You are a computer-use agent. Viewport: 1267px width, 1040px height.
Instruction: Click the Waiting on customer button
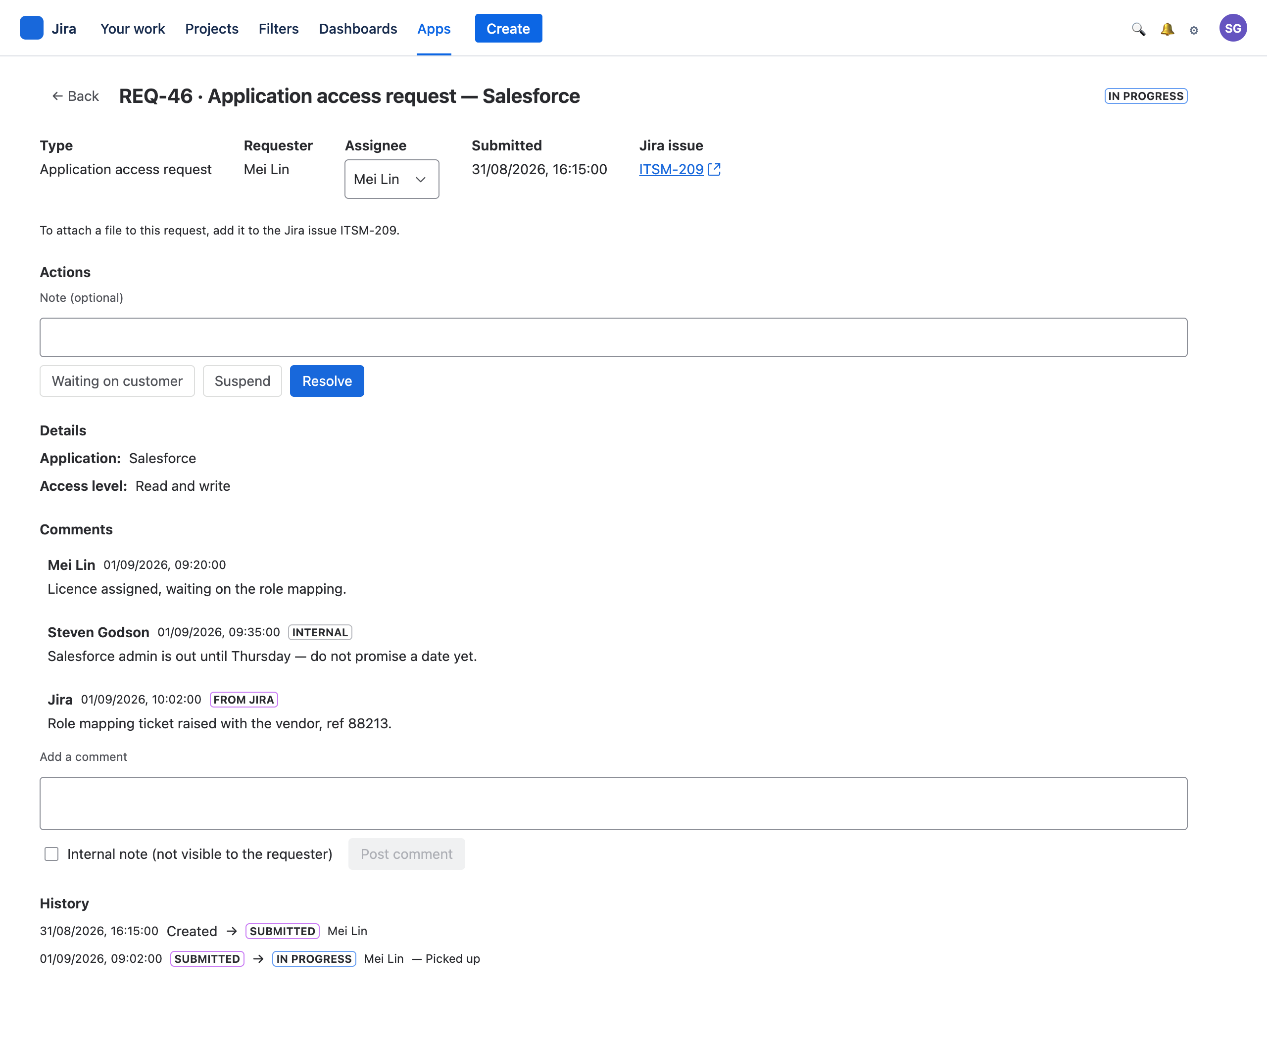pyautogui.click(x=117, y=381)
